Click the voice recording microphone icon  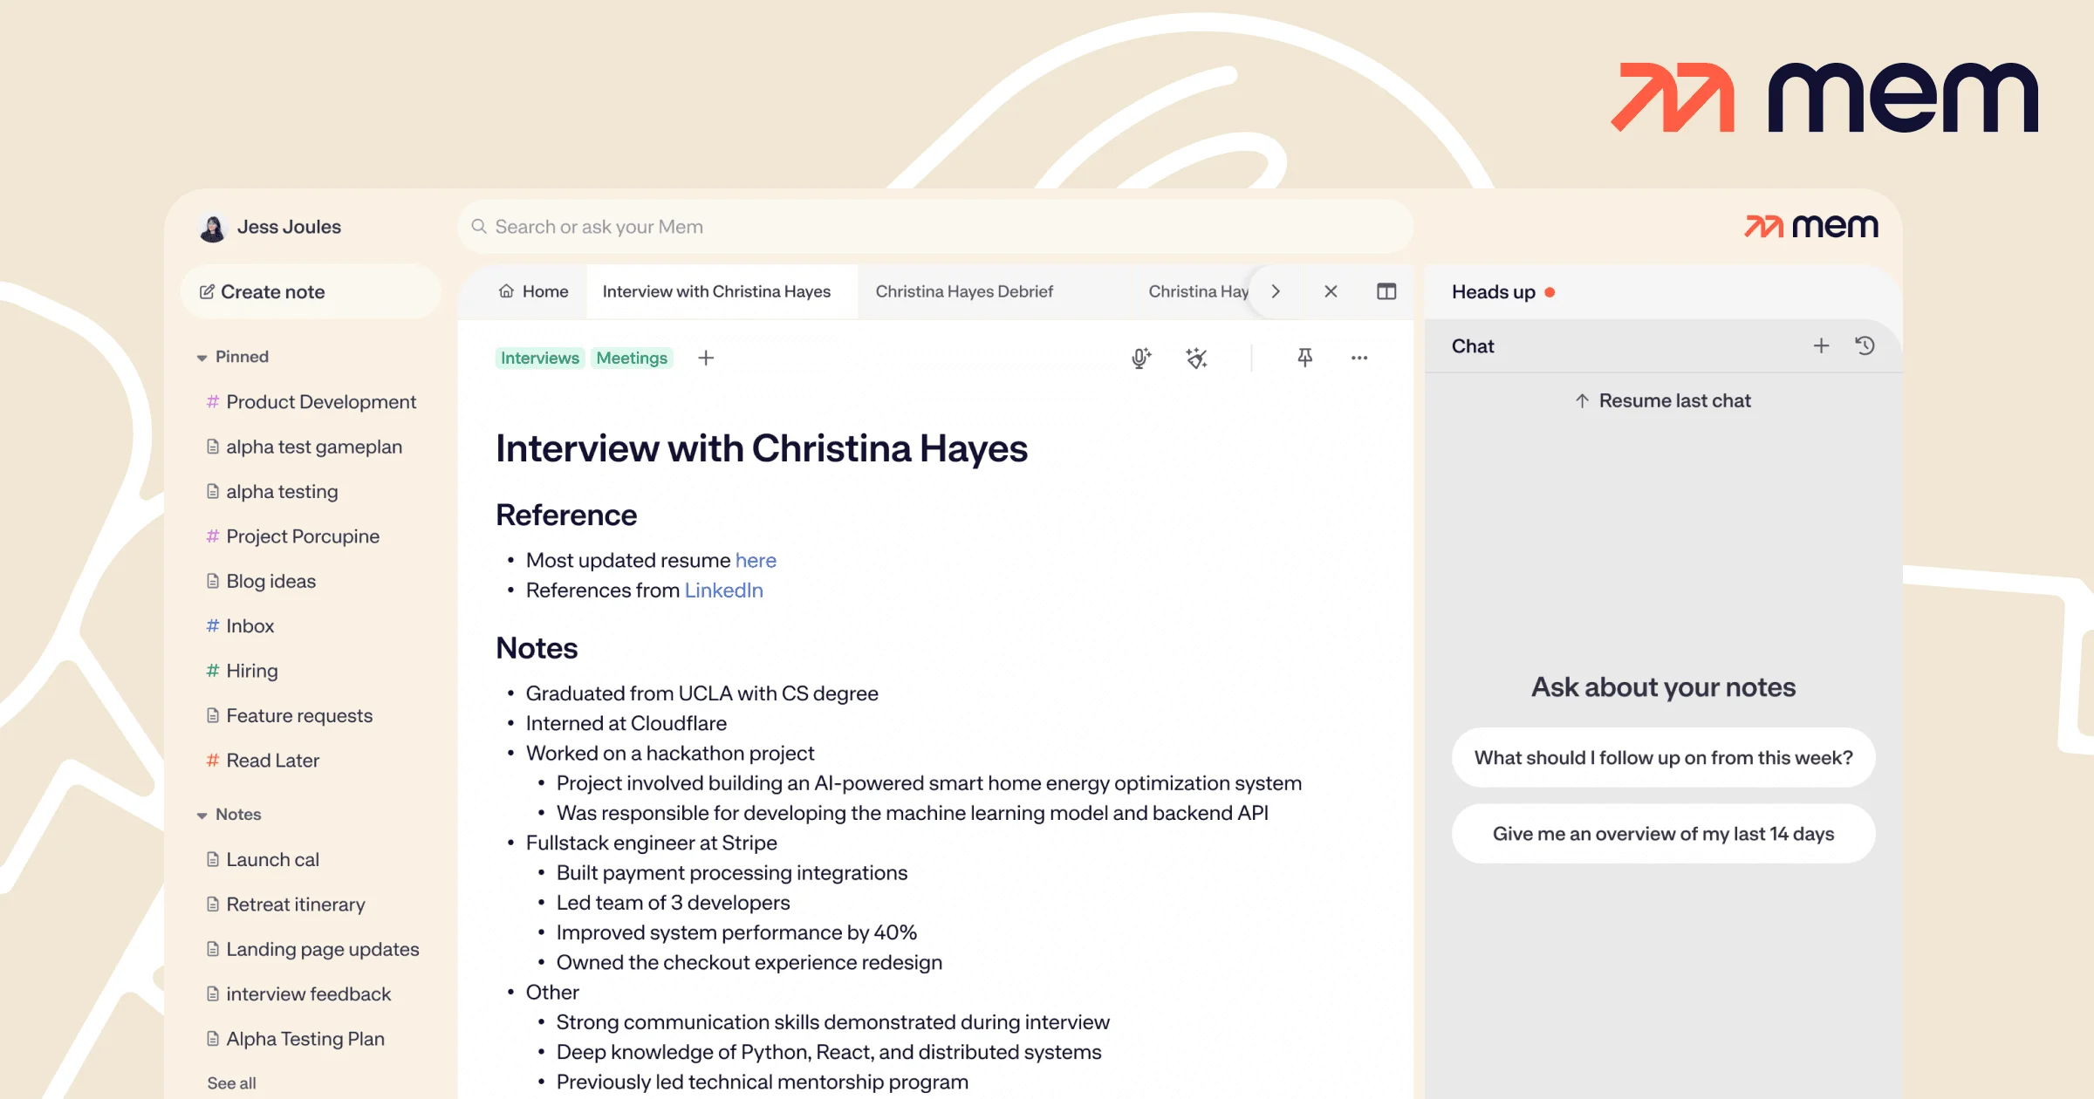click(x=1140, y=358)
